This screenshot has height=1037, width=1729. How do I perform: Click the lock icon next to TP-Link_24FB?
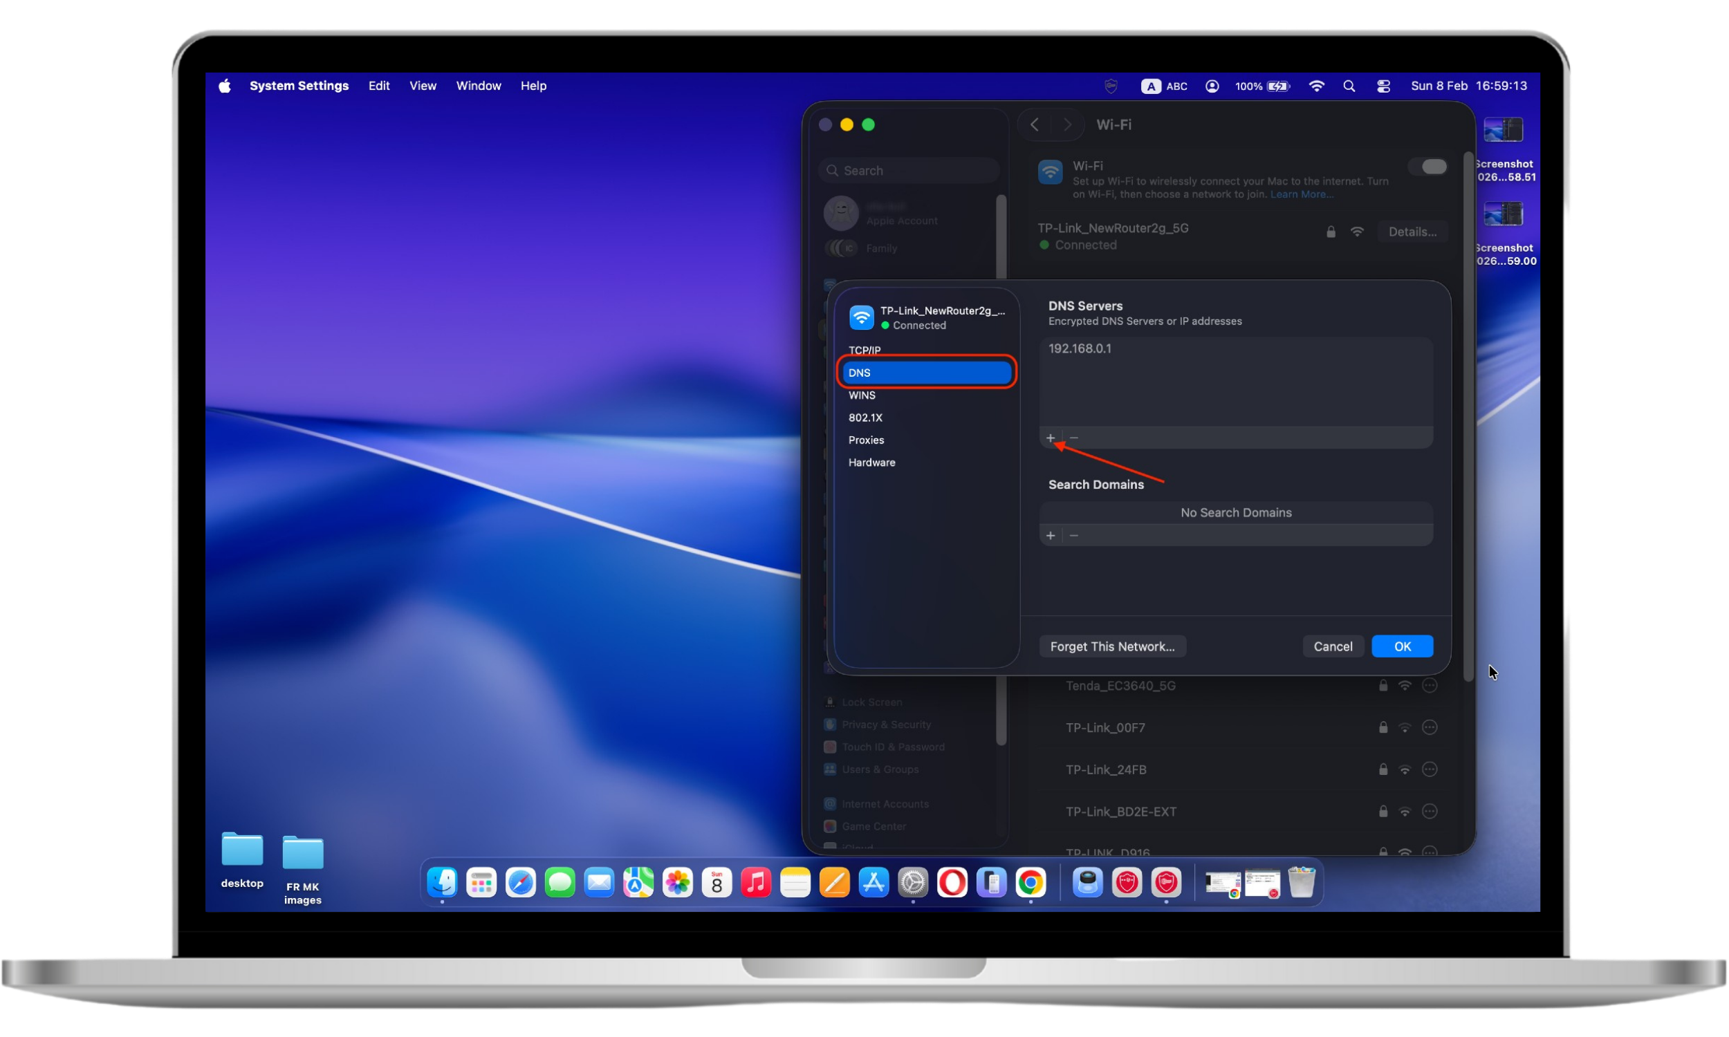pyautogui.click(x=1382, y=769)
